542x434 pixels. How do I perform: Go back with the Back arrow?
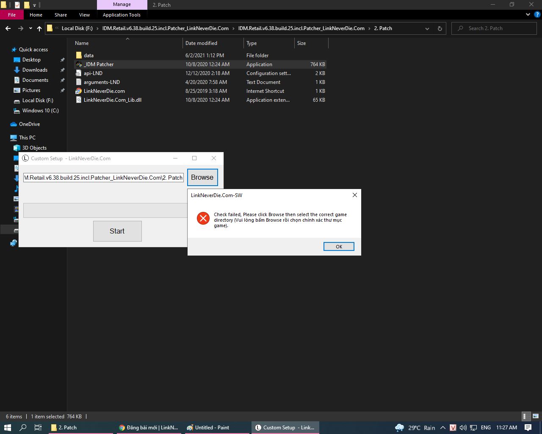point(8,28)
